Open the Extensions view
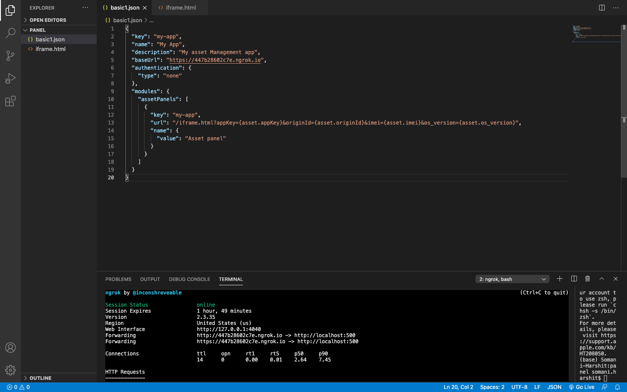Viewport: 627px width, 392px height. pos(10,101)
